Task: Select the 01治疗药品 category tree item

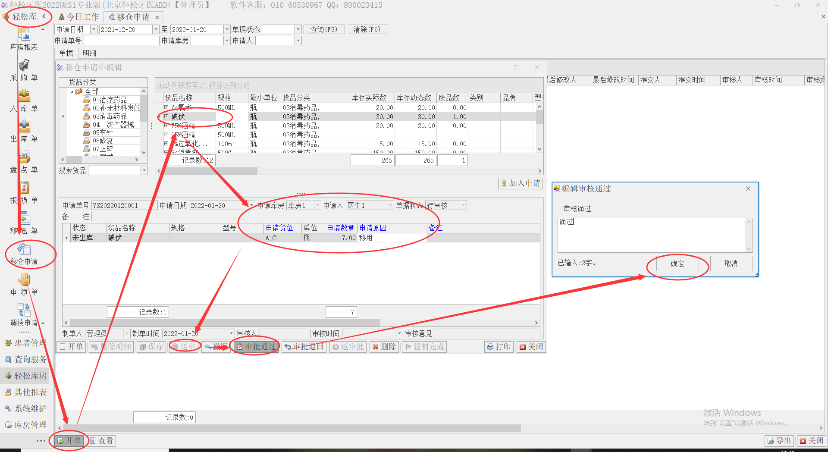Action: tap(110, 100)
